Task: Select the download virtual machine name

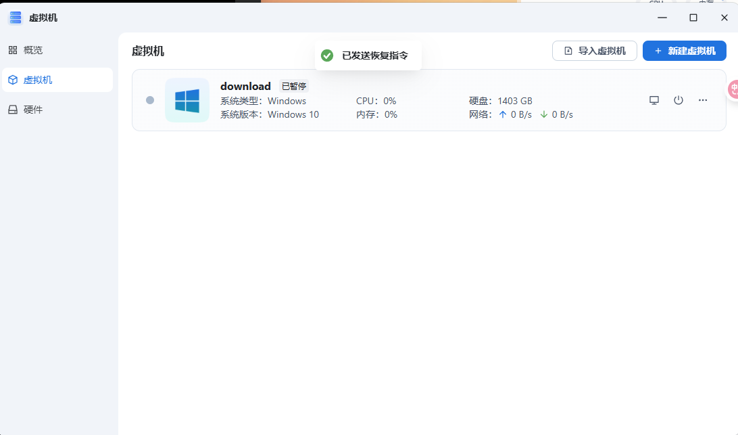Action: coord(245,87)
